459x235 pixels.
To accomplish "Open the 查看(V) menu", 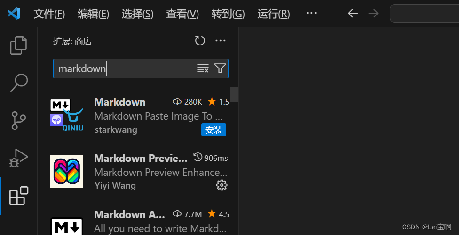I will 182,14.
